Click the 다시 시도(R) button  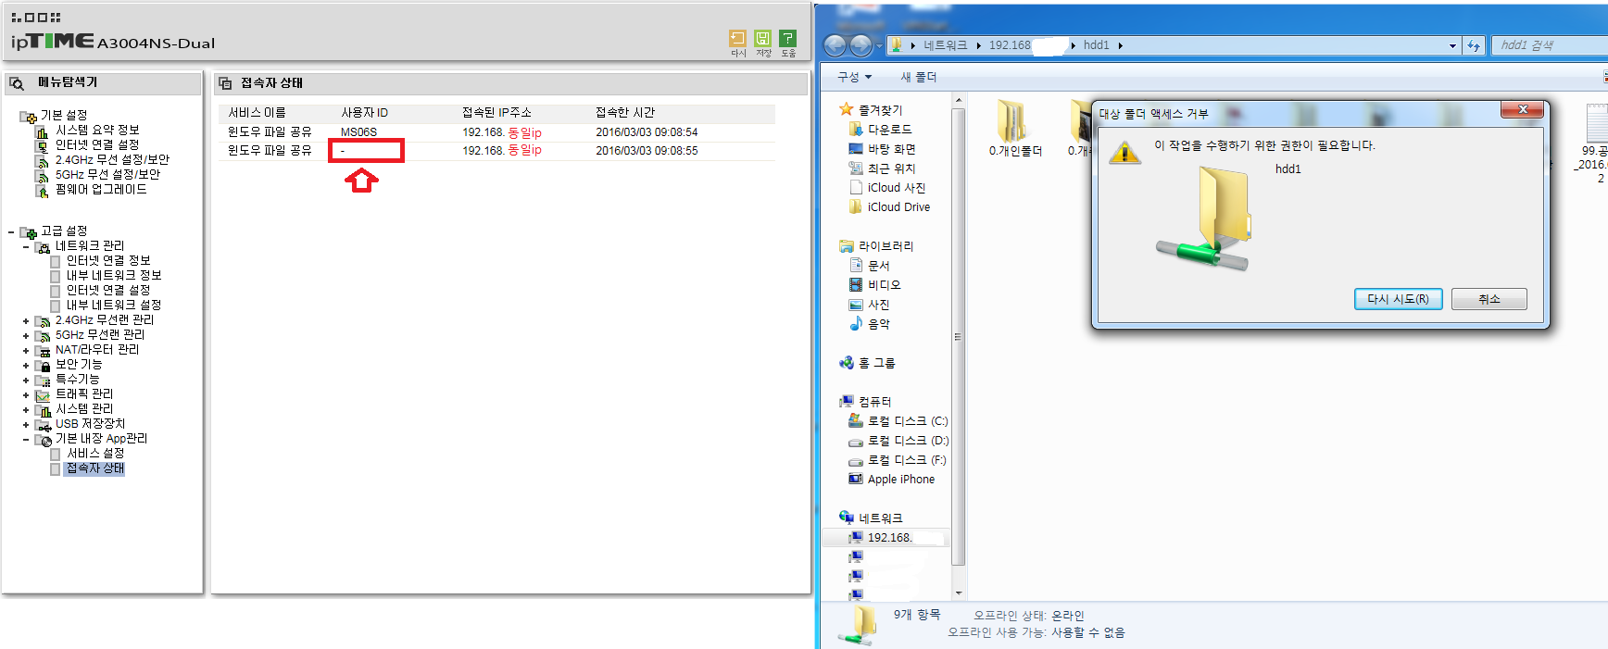pos(1398,299)
